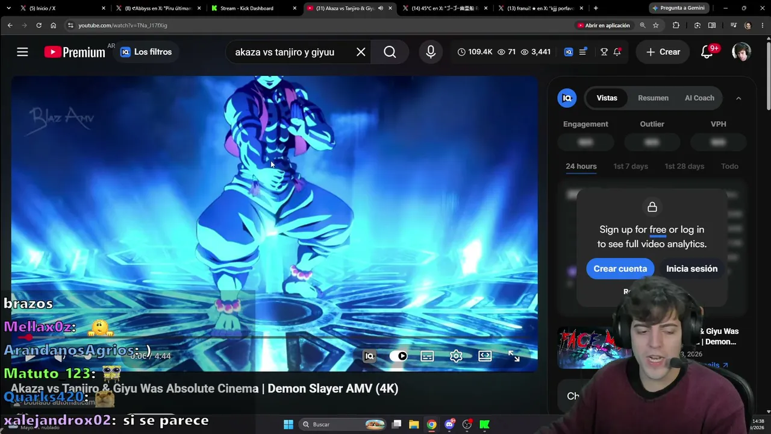Click vidIQ icon in player controls

point(369,356)
